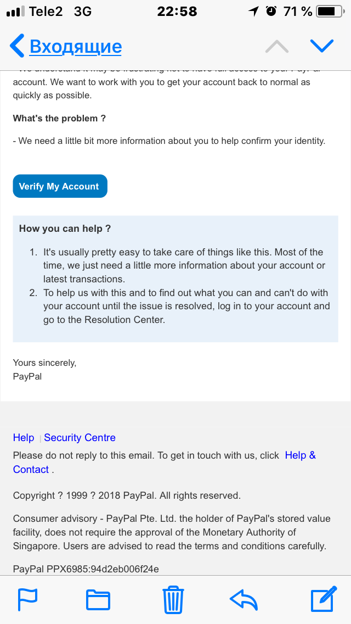Return to Входящие inbox
This screenshot has width=351, height=624.
coord(75,47)
